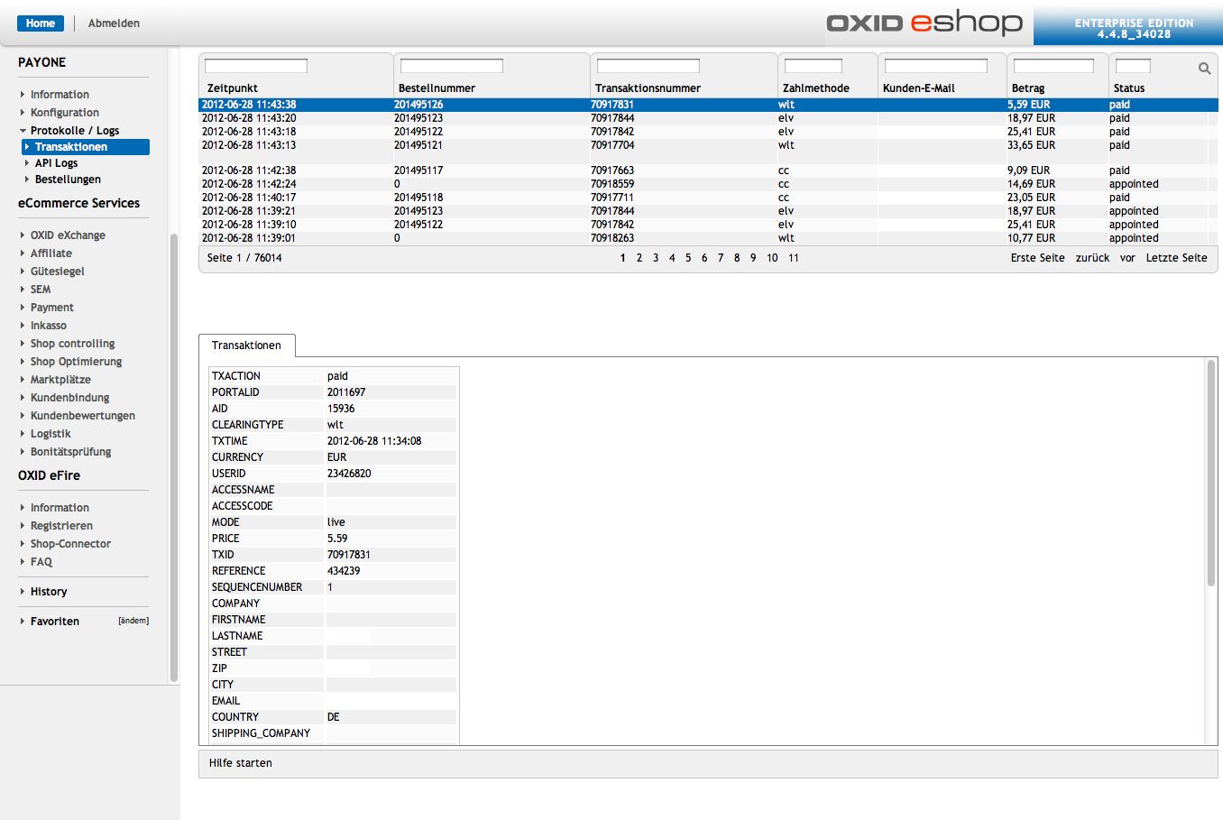Click ändern next to Favoriten
This screenshot has height=820, width=1223.
click(133, 621)
